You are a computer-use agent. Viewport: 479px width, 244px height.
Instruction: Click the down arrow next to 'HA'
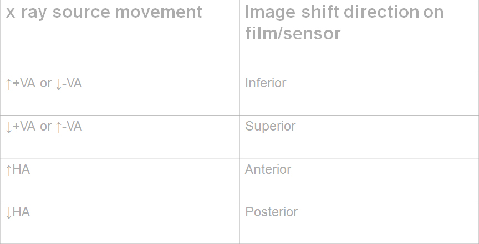[9, 212]
